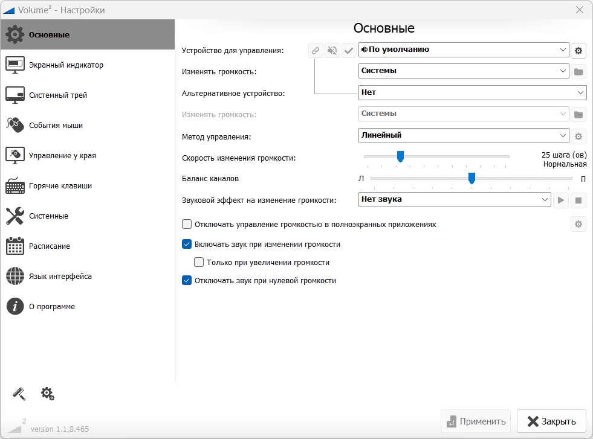Enable Отключать управление громкостью в полноэкранных приложениях
593x439 pixels.
click(x=187, y=224)
